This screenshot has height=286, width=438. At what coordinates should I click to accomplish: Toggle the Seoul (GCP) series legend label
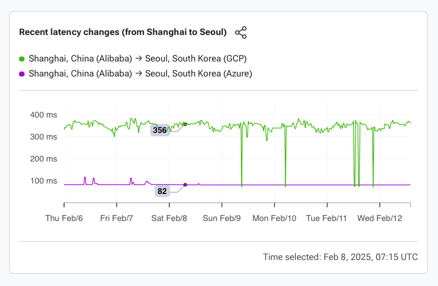click(x=138, y=59)
